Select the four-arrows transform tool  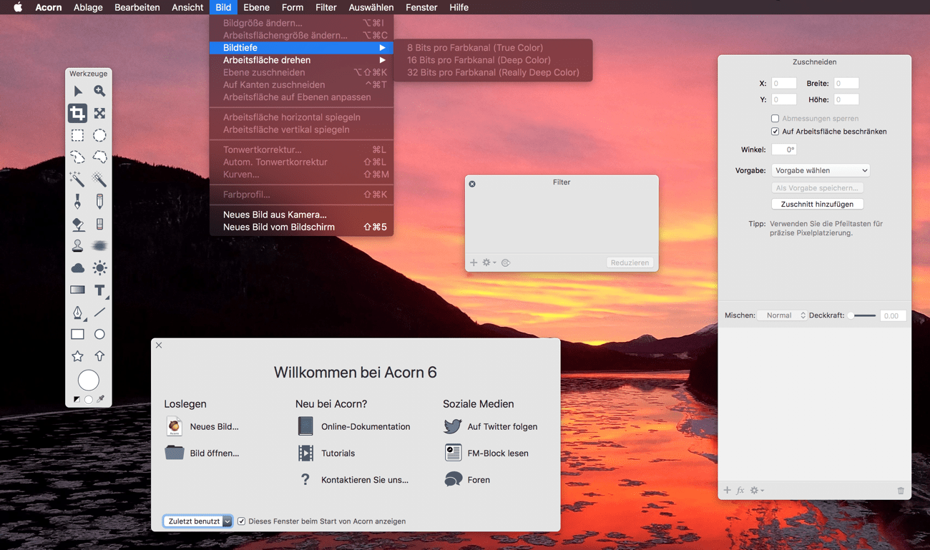tap(99, 113)
